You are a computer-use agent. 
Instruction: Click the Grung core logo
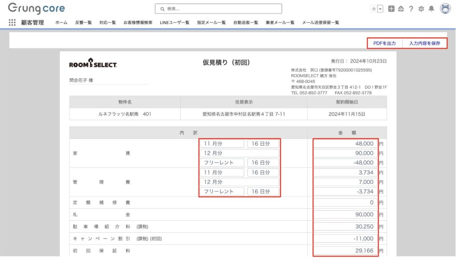tap(36, 8)
